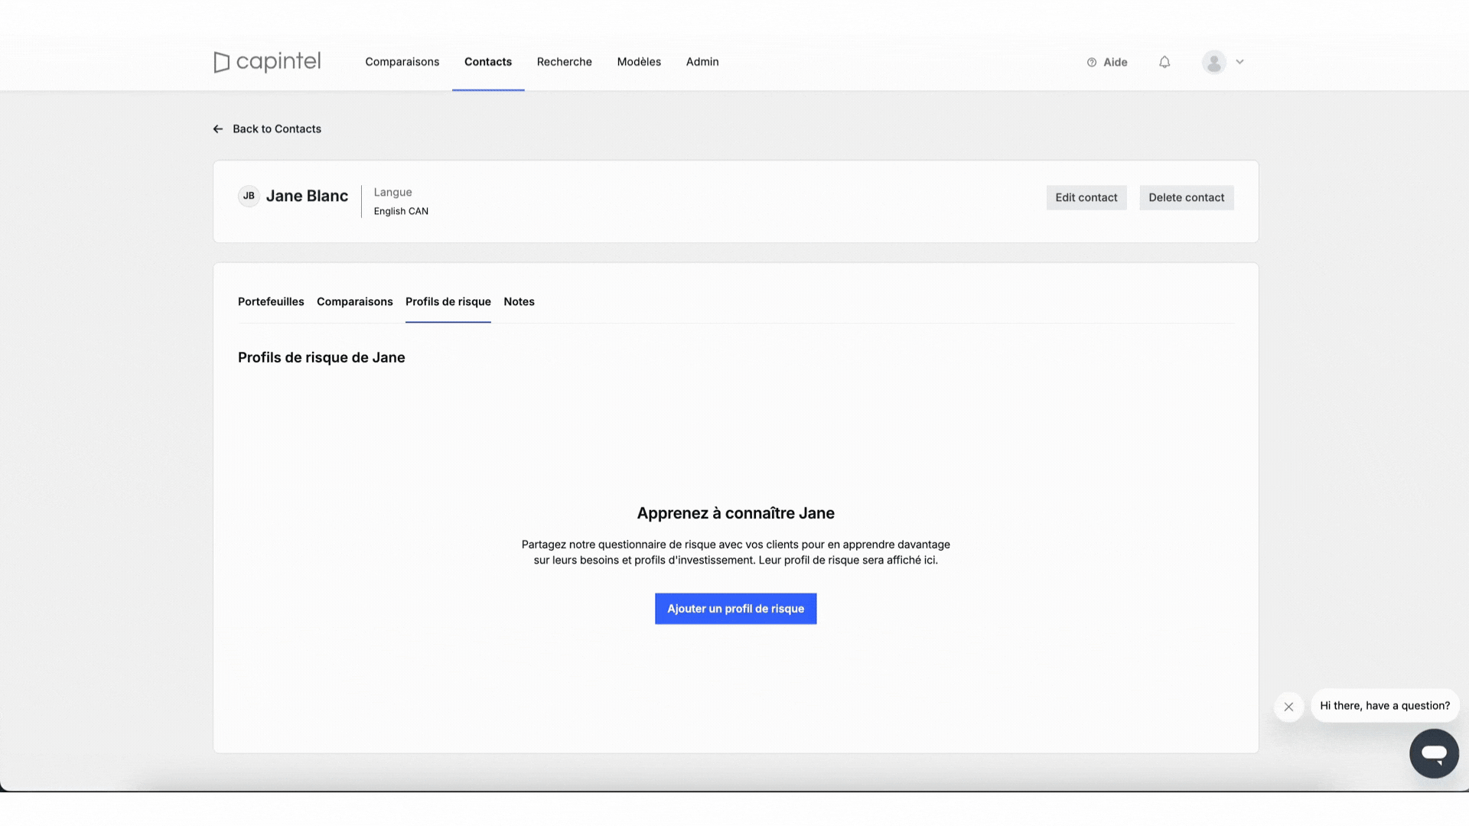1469x826 pixels.
Task: Open the notifications bell
Action: pos(1164,62)
